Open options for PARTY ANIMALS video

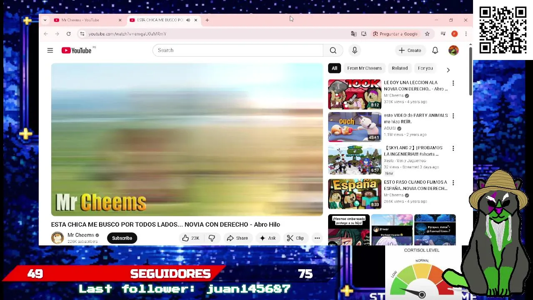(453, 116)
